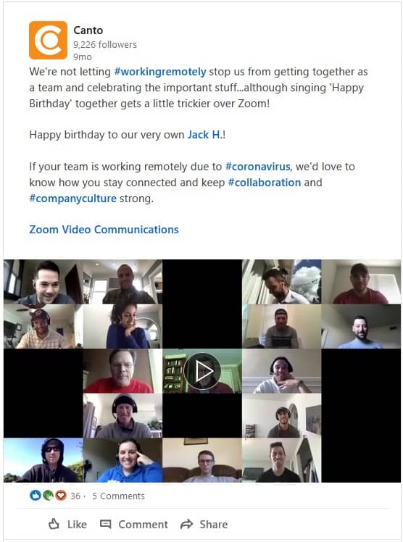Viewport: 403px width, 542px height.
Task: Click the Comment speech bubble icon
Action: click(105, 524)
